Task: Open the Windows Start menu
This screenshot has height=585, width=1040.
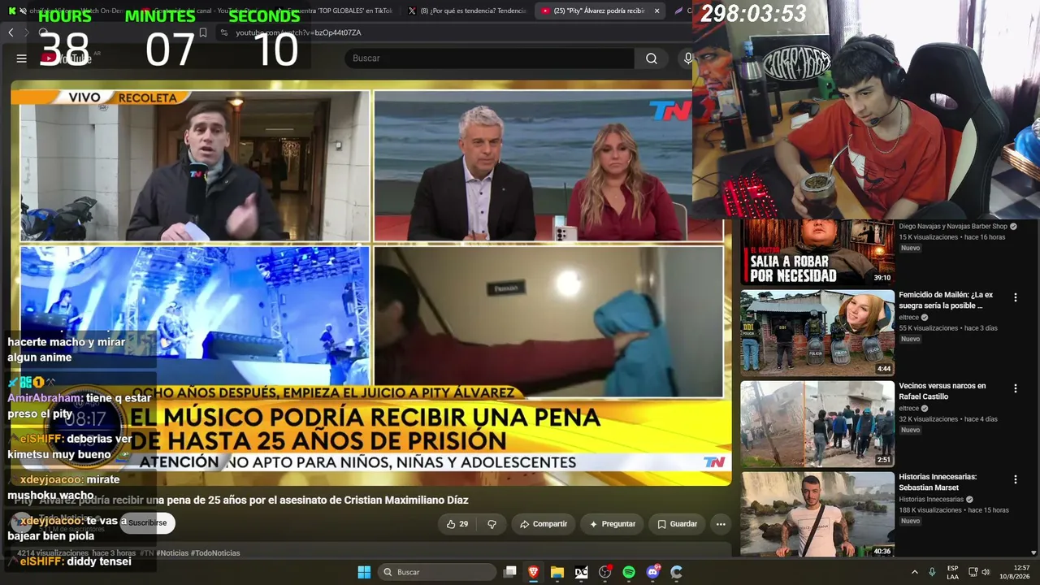Action: coord(364,572)
